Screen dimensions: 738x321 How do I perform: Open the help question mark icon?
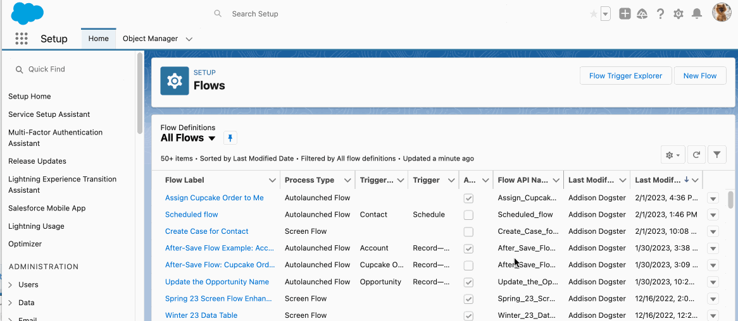(x=660, y=14)
